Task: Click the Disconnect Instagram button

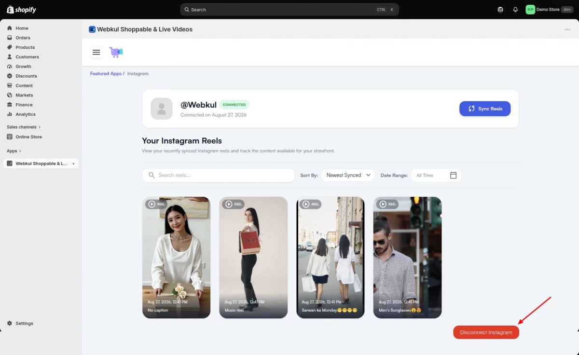Action: (486, 332)
